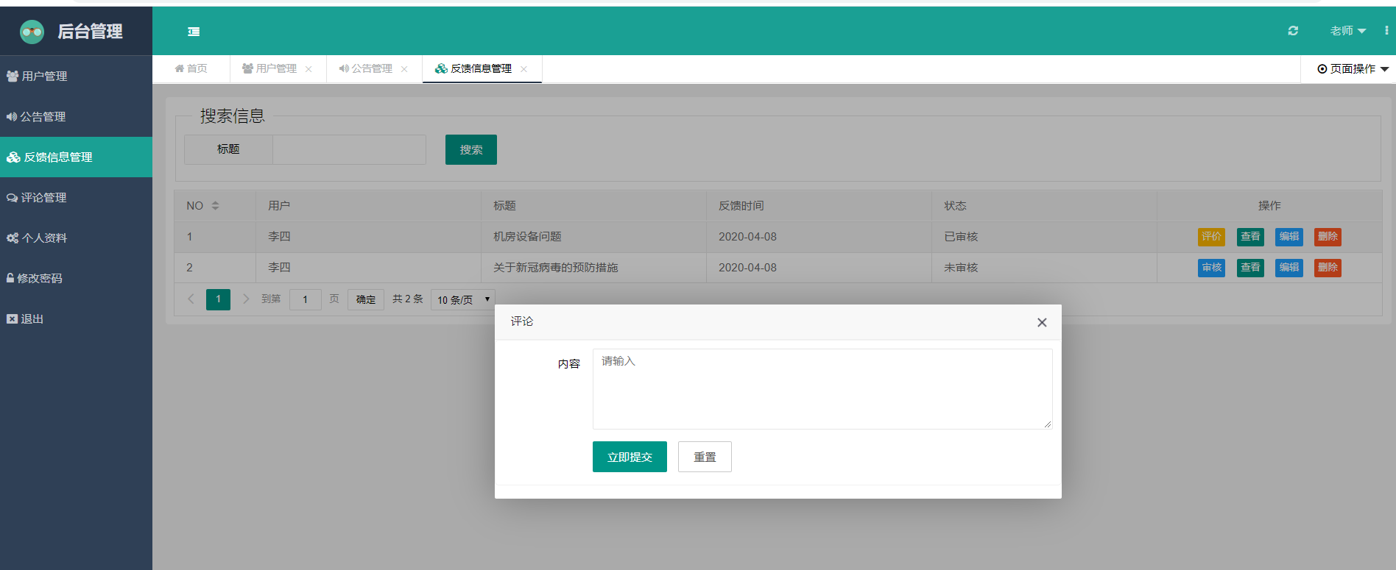The image size is (1396, 570).
Task: Open 个人资料 in the sidebar
Action: pyautogui.click(x=76, y=238)
